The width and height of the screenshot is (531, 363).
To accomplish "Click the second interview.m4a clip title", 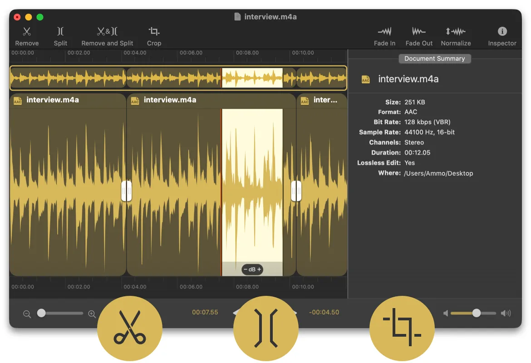I will tap(170, 100).
